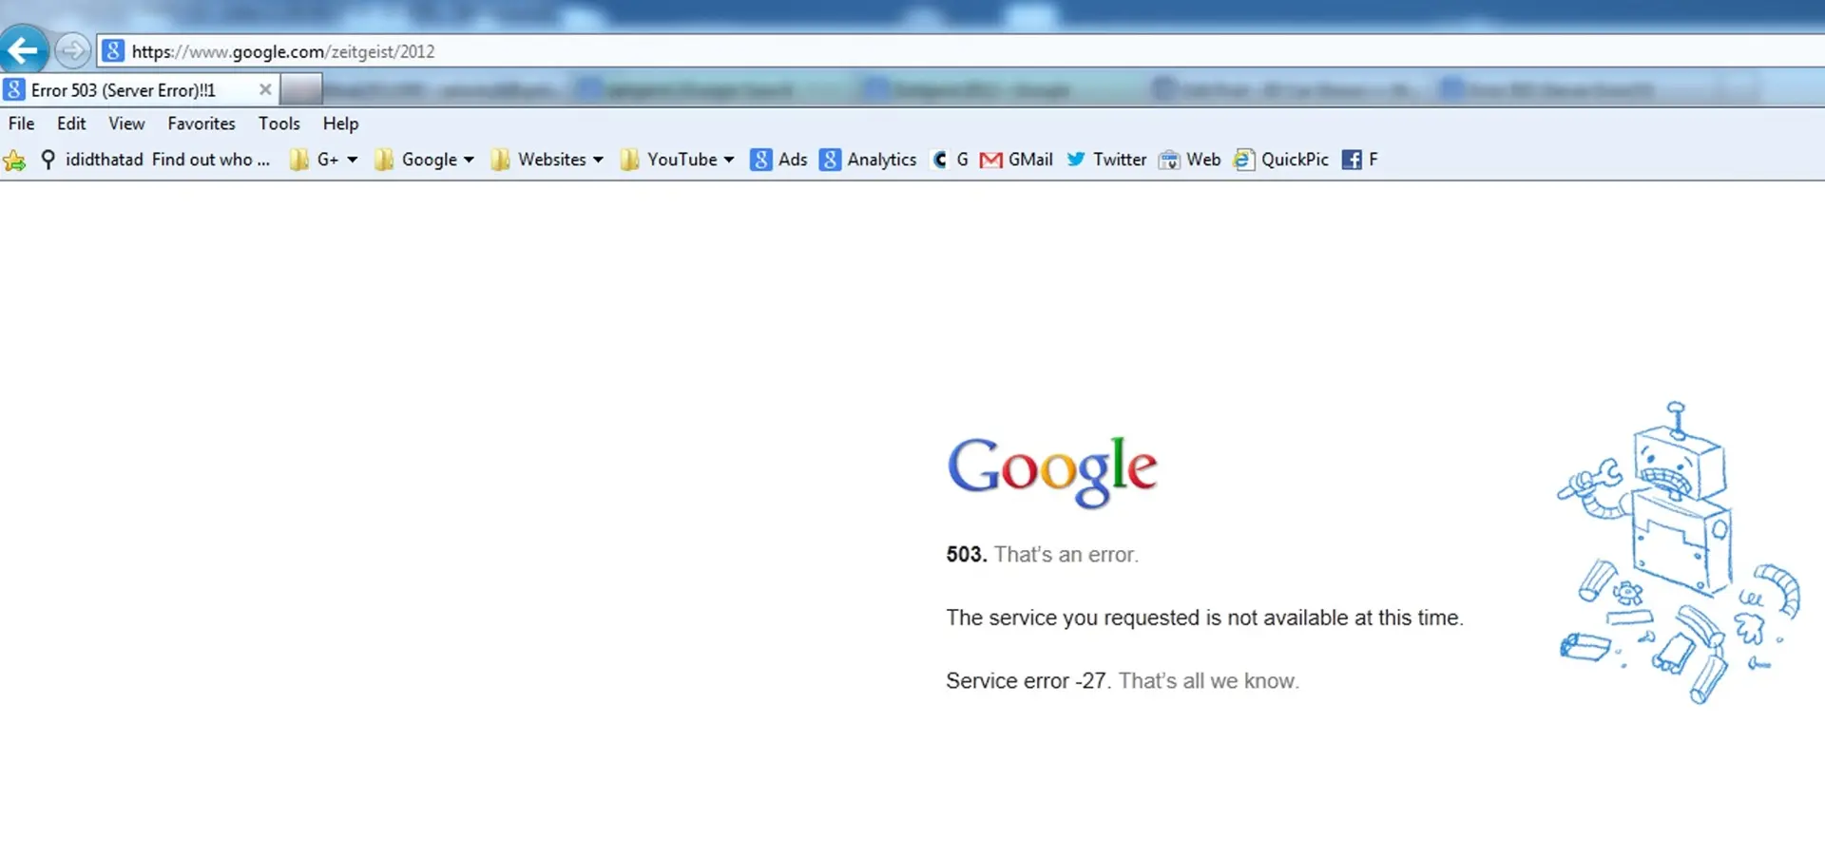The width and height of the screenshot is (1825, 856).
Task: Open the QuickPic bookmark
Action: pyautogui.click(x=1281, y=160)
